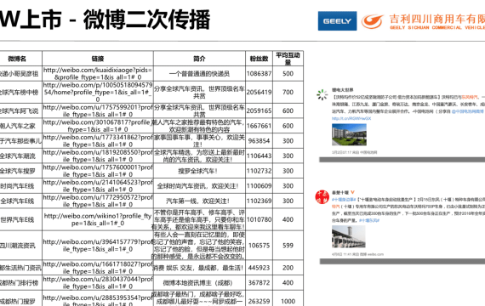Screen dimensions: 485x306
Task: Click the fan count cell 1086387
Action: tap(259, 74)
